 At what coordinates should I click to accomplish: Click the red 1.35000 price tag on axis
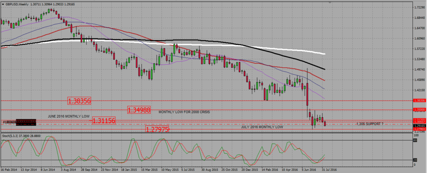pos(419,110)
